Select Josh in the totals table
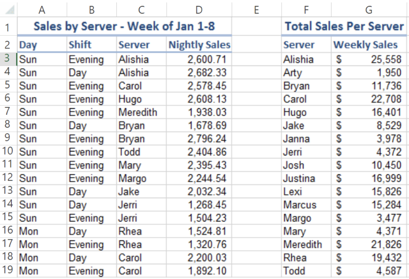This screenshot has width=409, height=279. click(x=307, y=165)
